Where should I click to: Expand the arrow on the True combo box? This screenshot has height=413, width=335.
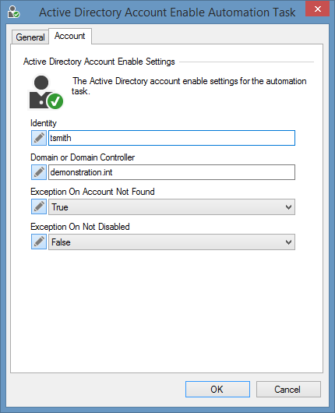point(288,207)
